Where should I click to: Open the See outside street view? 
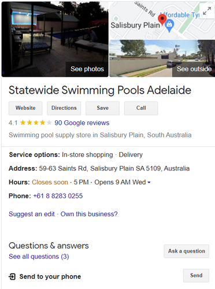(162, 58)
